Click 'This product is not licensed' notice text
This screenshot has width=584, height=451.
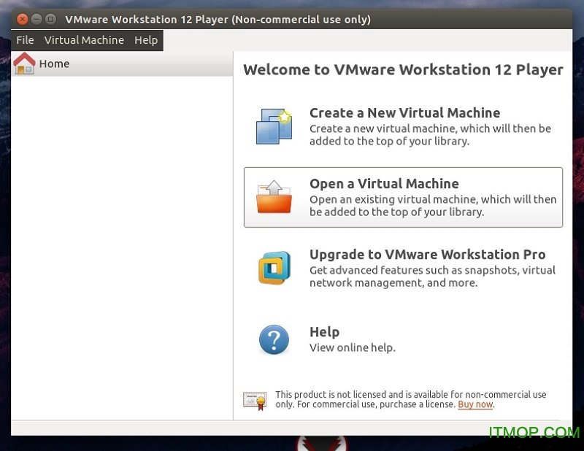411,399
